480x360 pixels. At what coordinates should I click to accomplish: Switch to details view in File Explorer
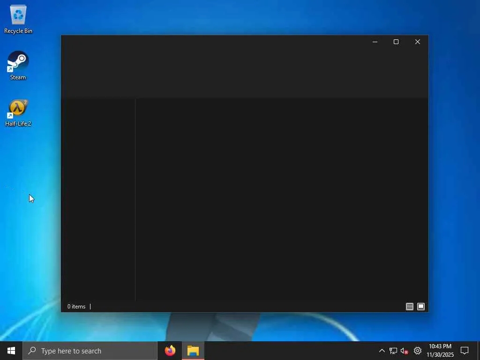(x=410, y=307)
